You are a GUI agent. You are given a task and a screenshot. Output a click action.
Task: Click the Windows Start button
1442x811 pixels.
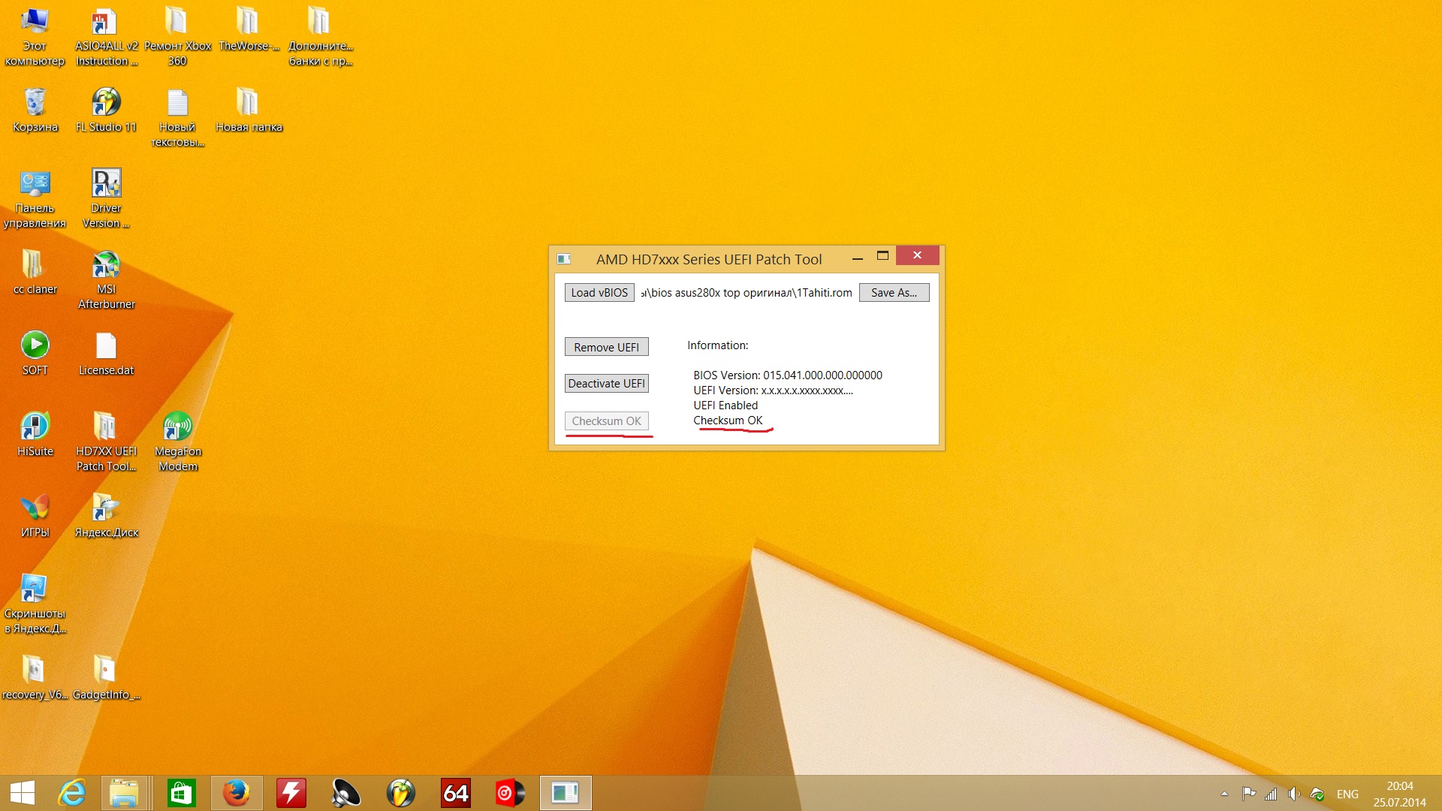click(23, 793)
